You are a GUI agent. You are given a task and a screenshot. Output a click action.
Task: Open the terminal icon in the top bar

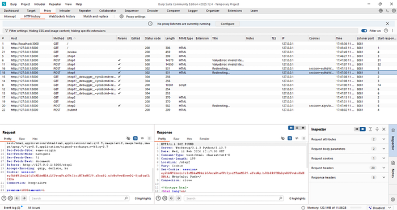[x=387, y=11]
